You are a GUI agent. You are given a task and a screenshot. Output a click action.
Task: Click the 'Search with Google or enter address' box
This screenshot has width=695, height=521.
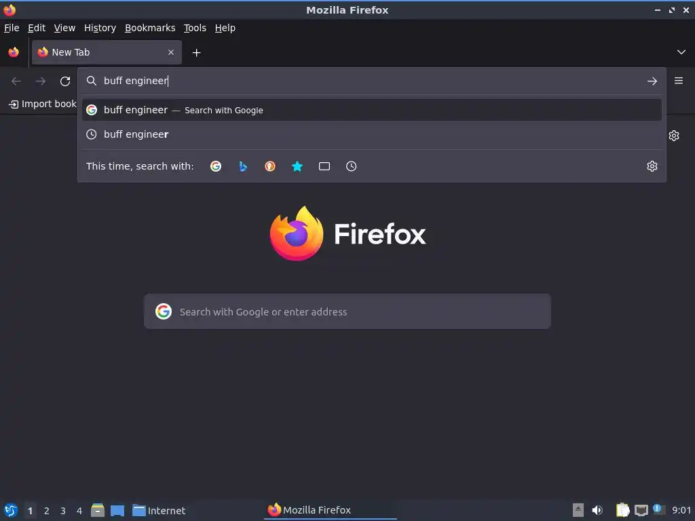(x=347, y=311)
